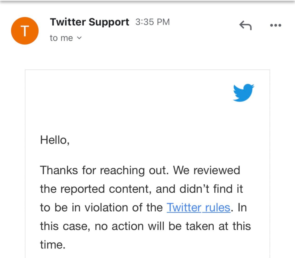Open the three-dot more options menu
Screen dimensions: 295x258
pyautogui.click(x=276, y=25)
